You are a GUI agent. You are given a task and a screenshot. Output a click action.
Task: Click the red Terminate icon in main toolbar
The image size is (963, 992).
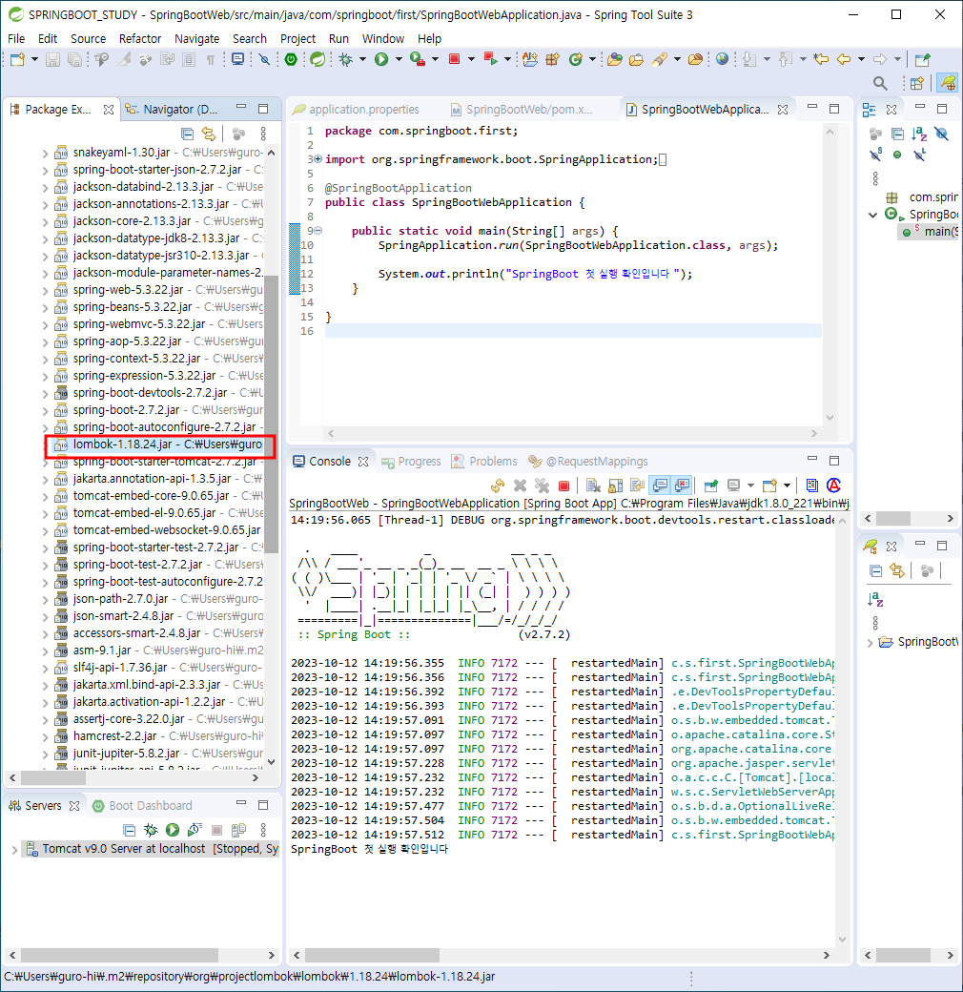coord(454,59)
